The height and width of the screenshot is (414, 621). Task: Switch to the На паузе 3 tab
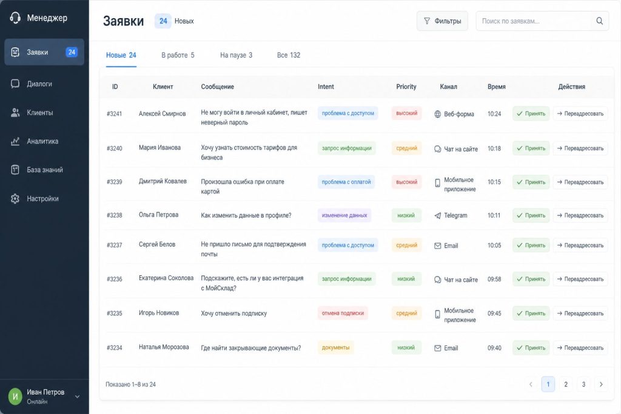point(236,55)
